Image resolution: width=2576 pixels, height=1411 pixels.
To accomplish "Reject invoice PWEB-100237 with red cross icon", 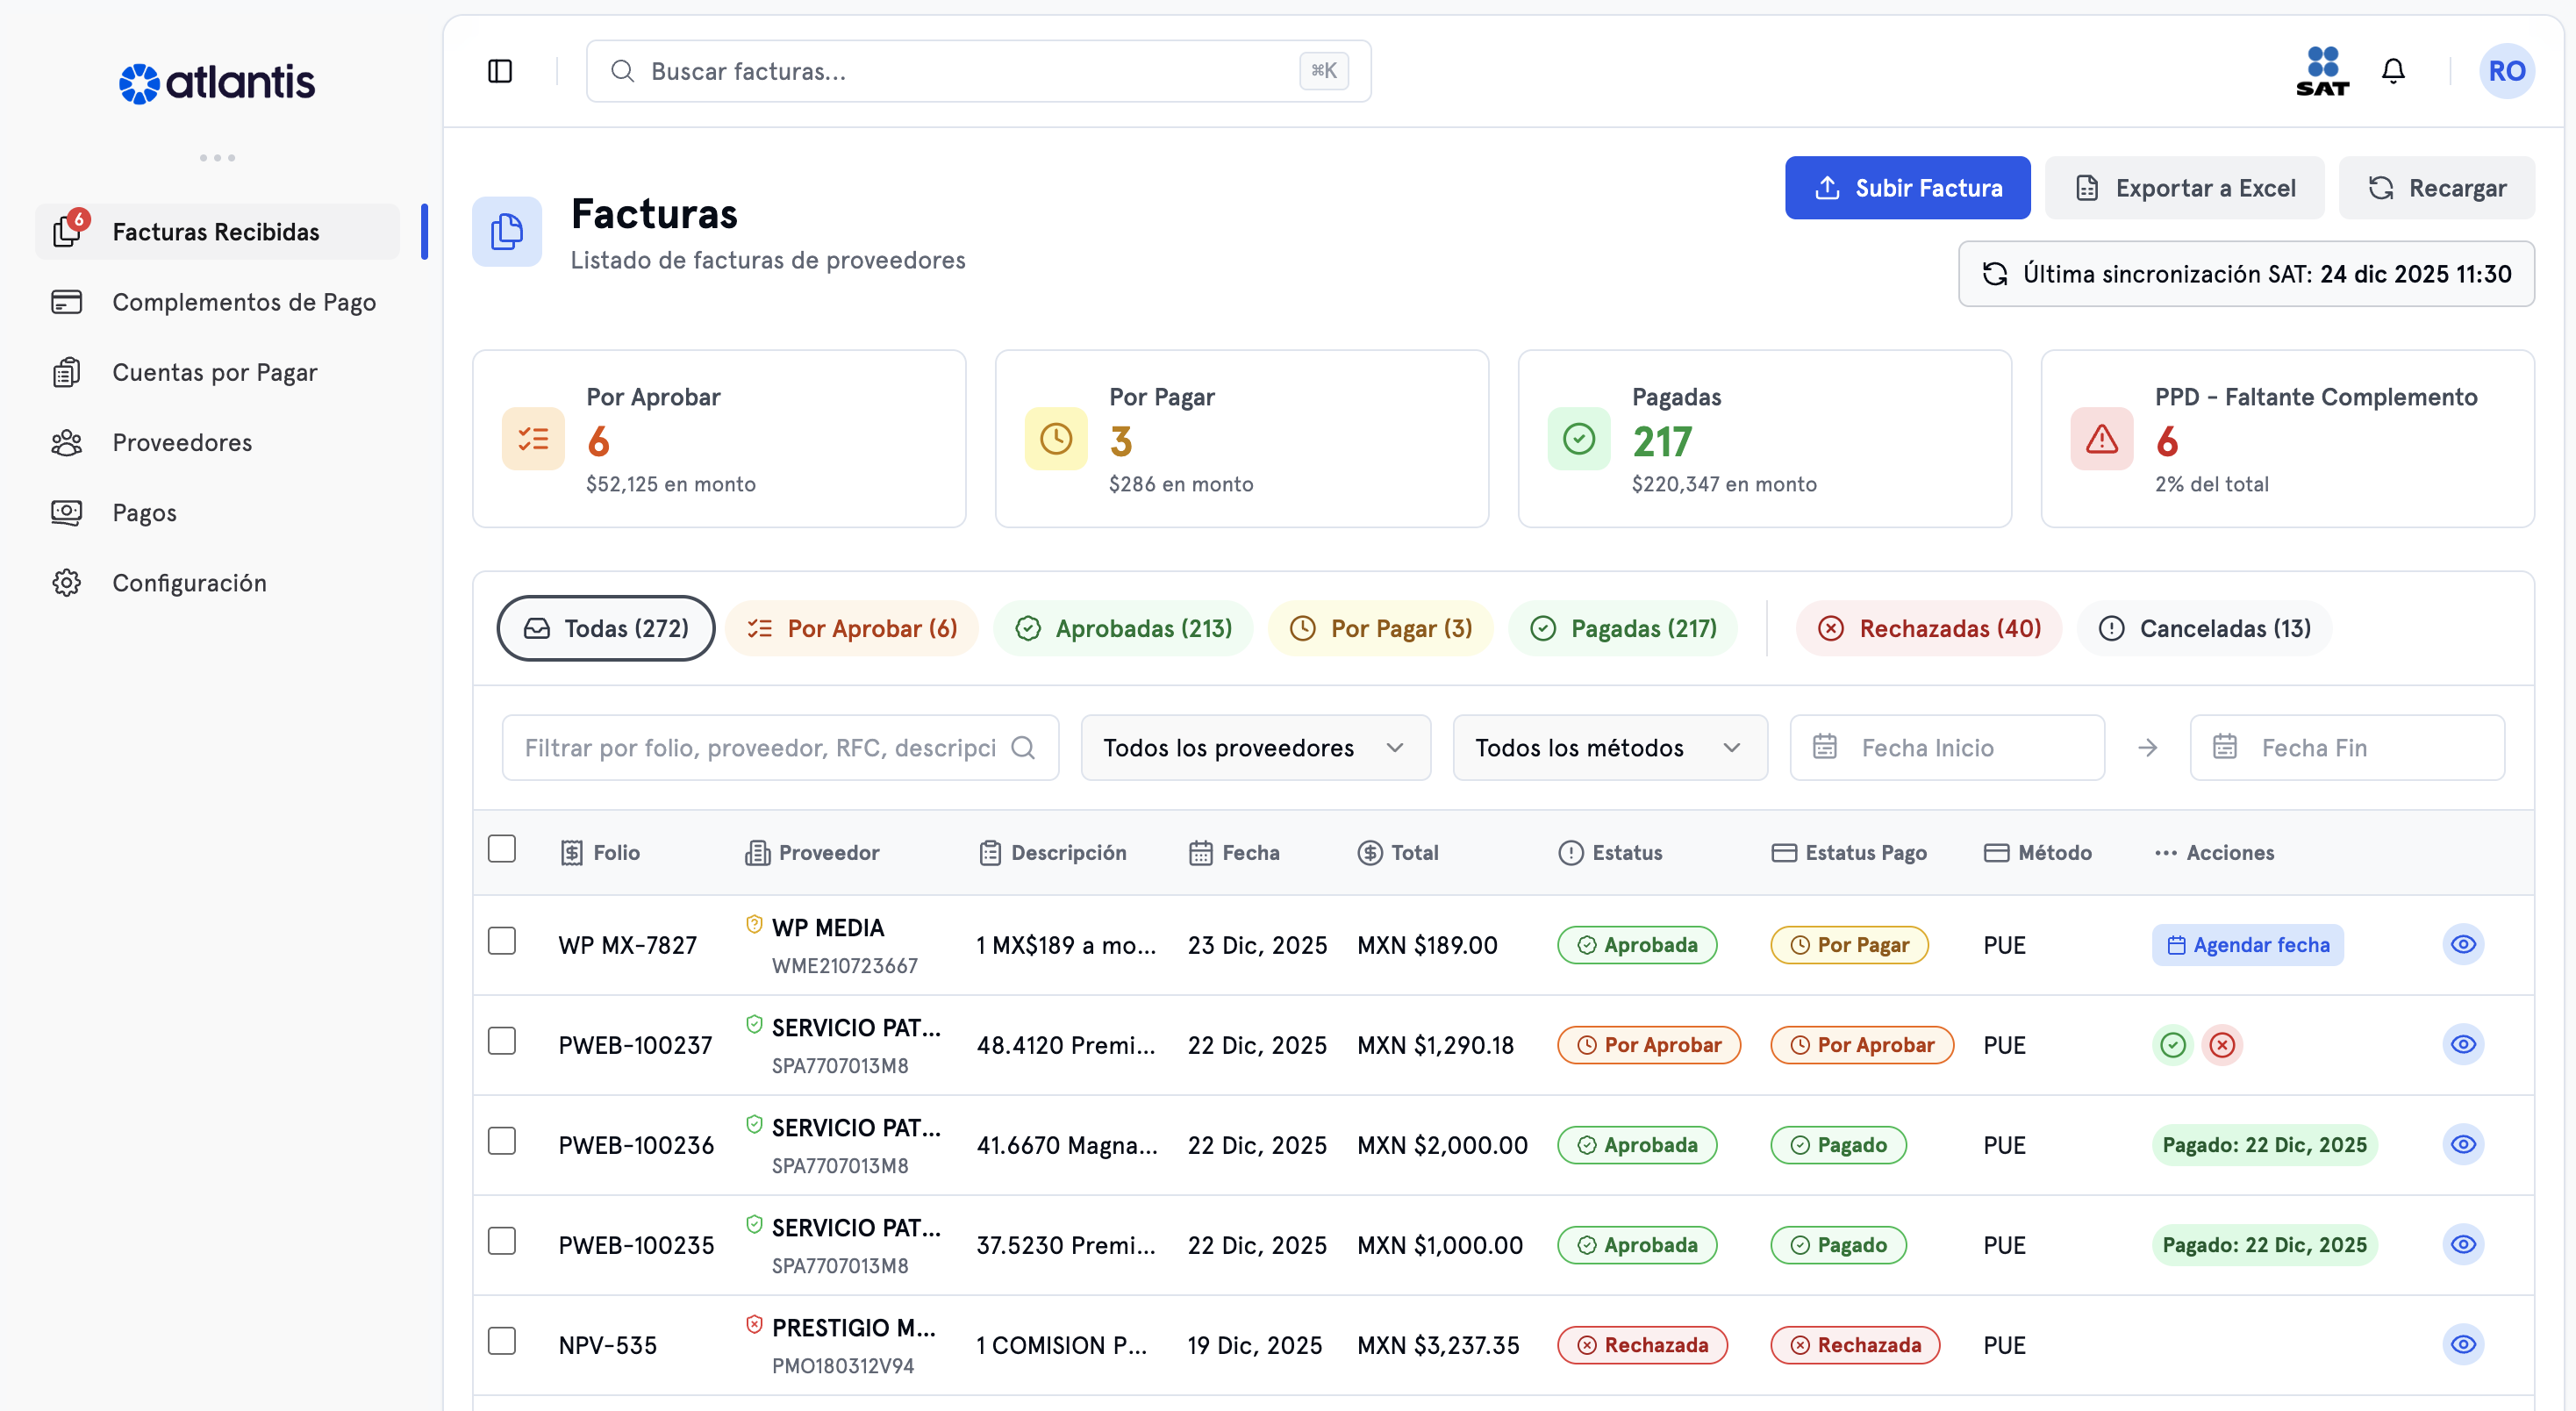I will pyautogui.click(x=2222, y=1045).
